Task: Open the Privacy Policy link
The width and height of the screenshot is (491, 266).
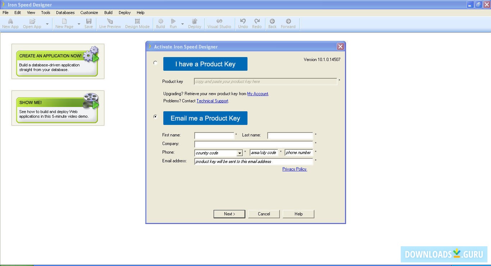Action: tap(294, 169)
